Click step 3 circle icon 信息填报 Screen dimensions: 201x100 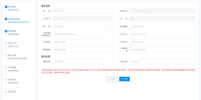[6, 31]
